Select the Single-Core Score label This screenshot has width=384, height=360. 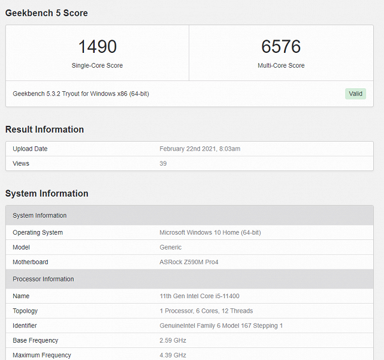97,65
